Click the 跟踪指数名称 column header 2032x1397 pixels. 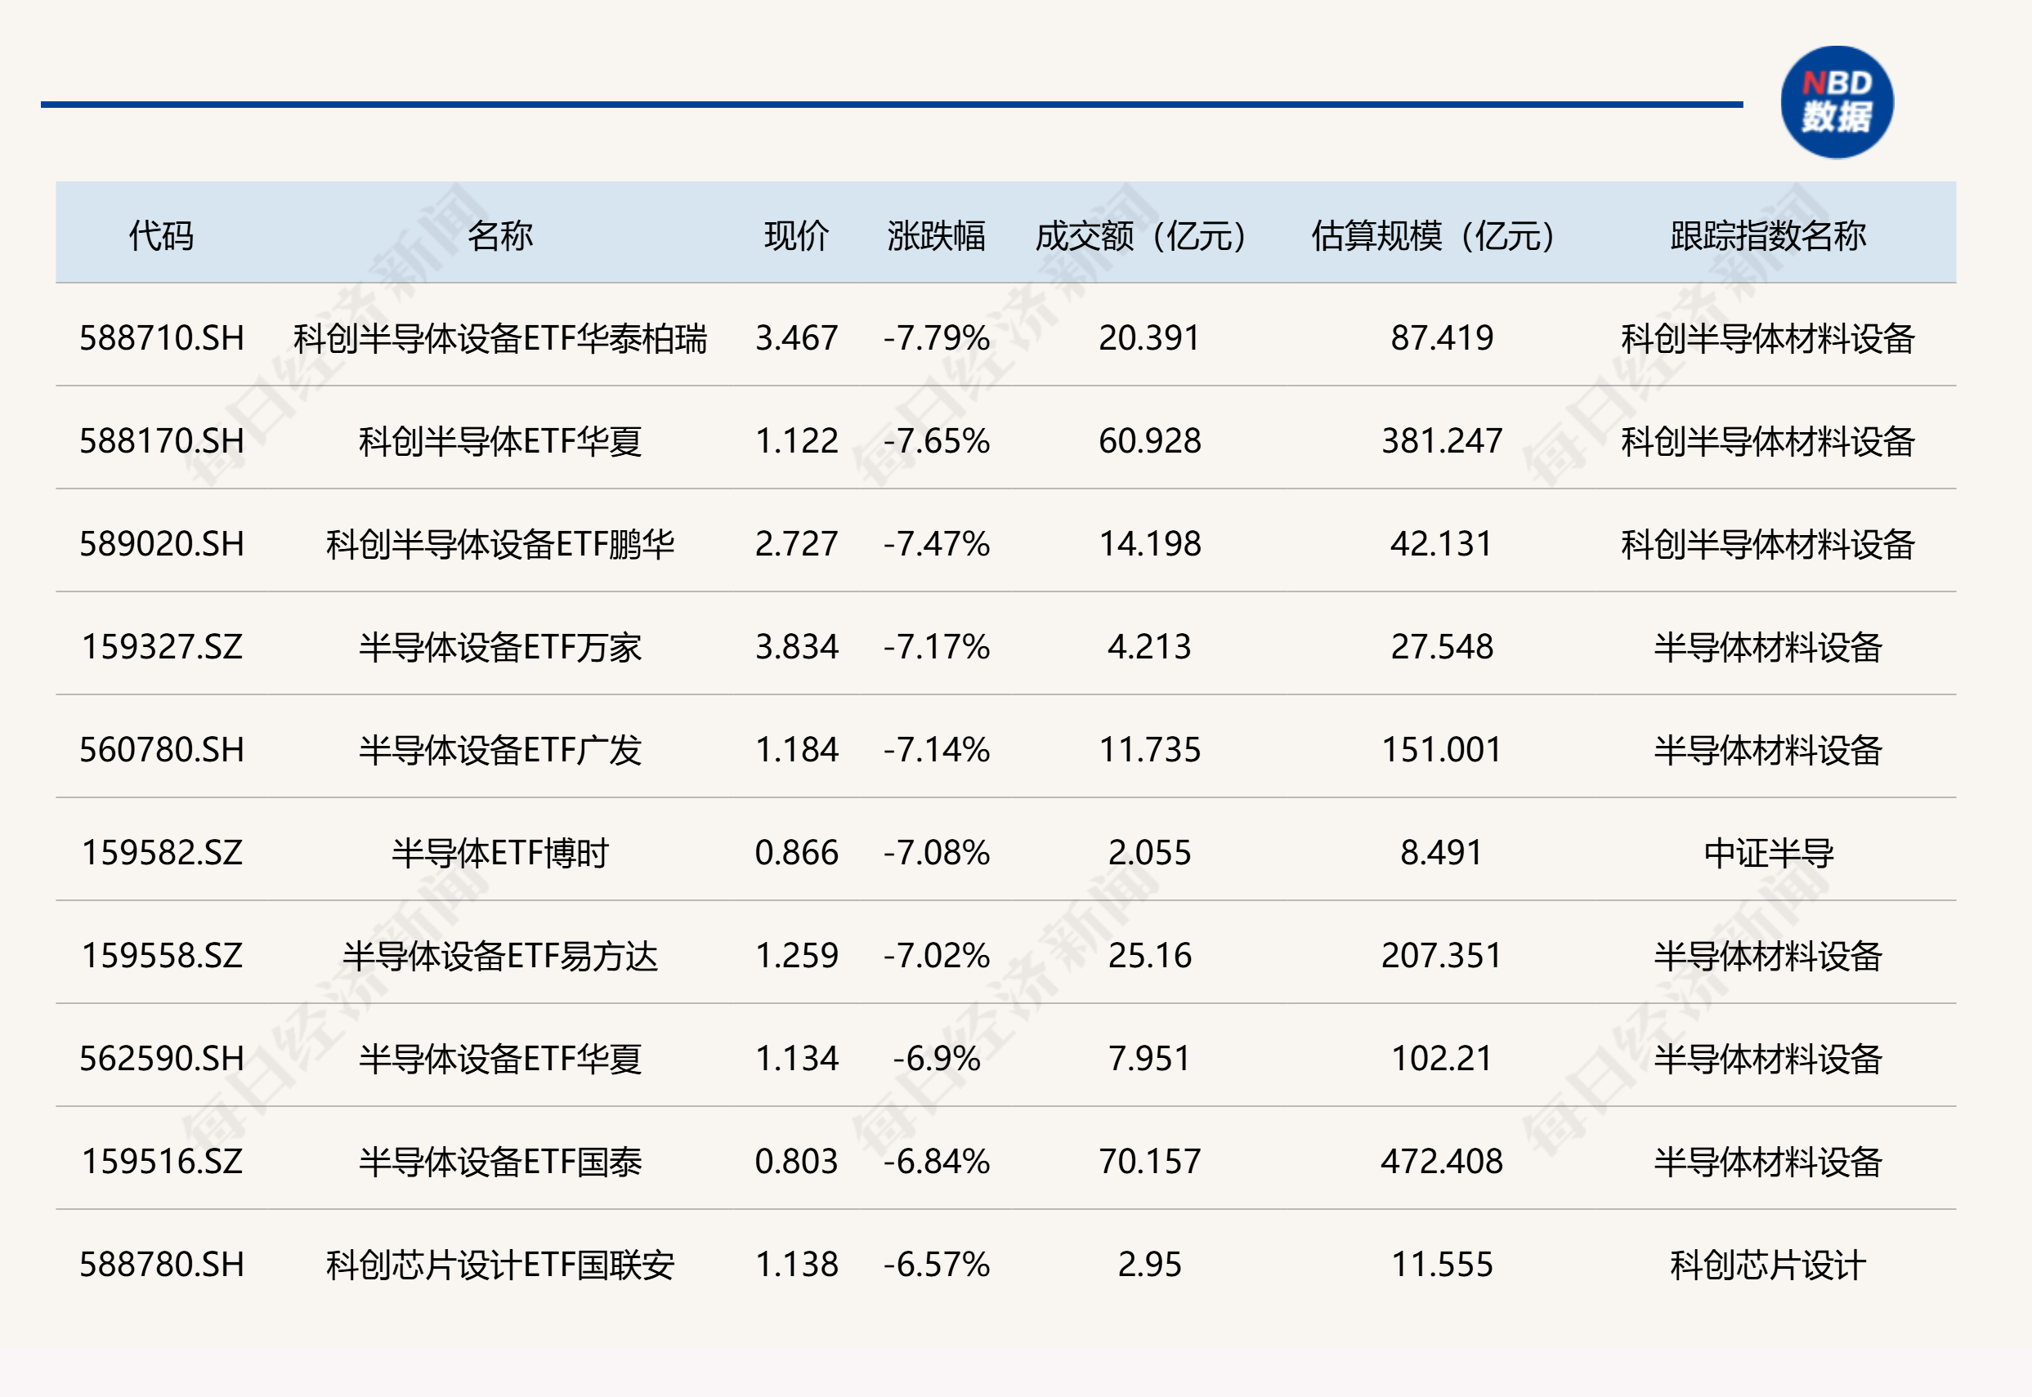click(x=1767, y=235)
